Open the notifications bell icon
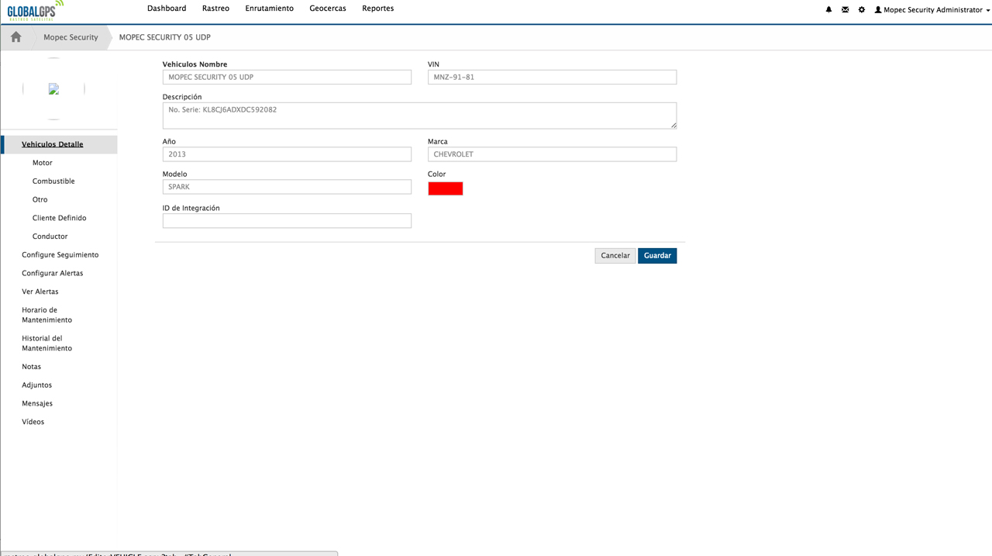The height and width of the screenshot is (556, 992). [x=828, y=10]
